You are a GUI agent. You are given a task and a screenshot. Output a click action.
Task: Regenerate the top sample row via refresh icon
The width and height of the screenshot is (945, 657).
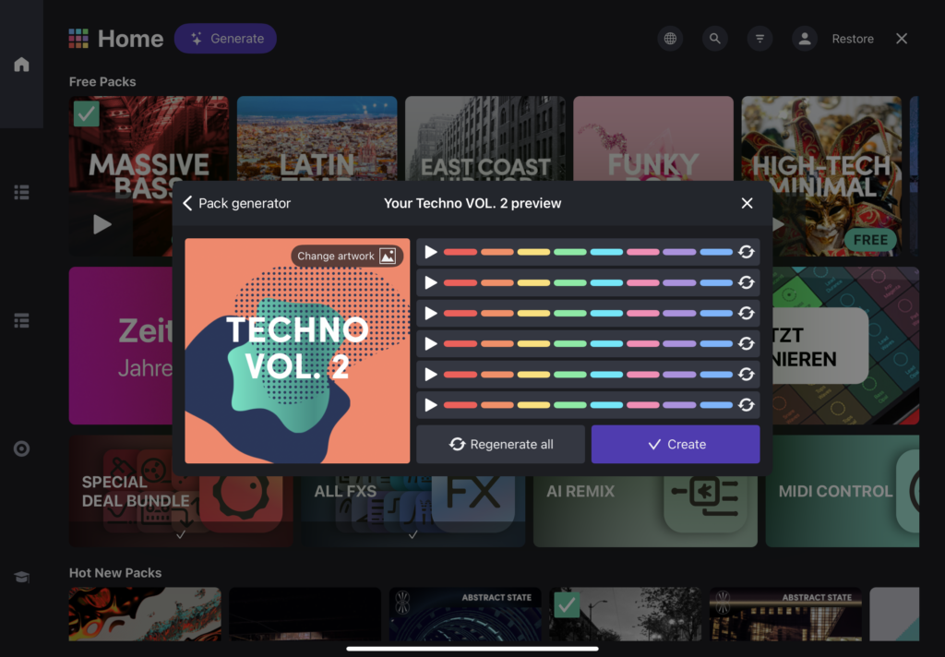point(746,252)
